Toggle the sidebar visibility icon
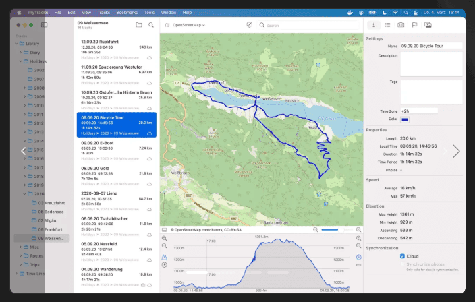Screen dimensions: 475x302 [x=45, y=25]
